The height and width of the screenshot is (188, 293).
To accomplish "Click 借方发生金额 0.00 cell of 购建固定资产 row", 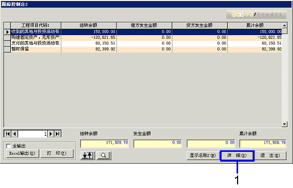I will (144, 38).
